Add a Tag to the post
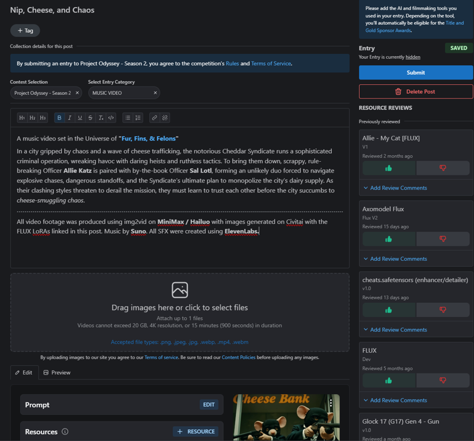 [x=25, y=31]
